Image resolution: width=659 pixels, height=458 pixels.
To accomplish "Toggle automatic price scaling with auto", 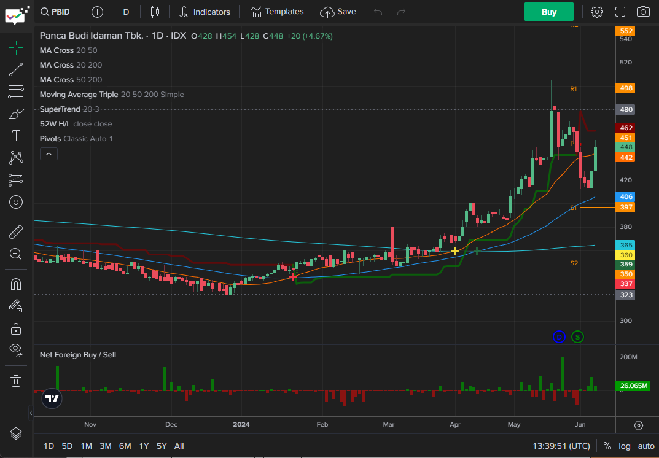I will click(645, 446).
